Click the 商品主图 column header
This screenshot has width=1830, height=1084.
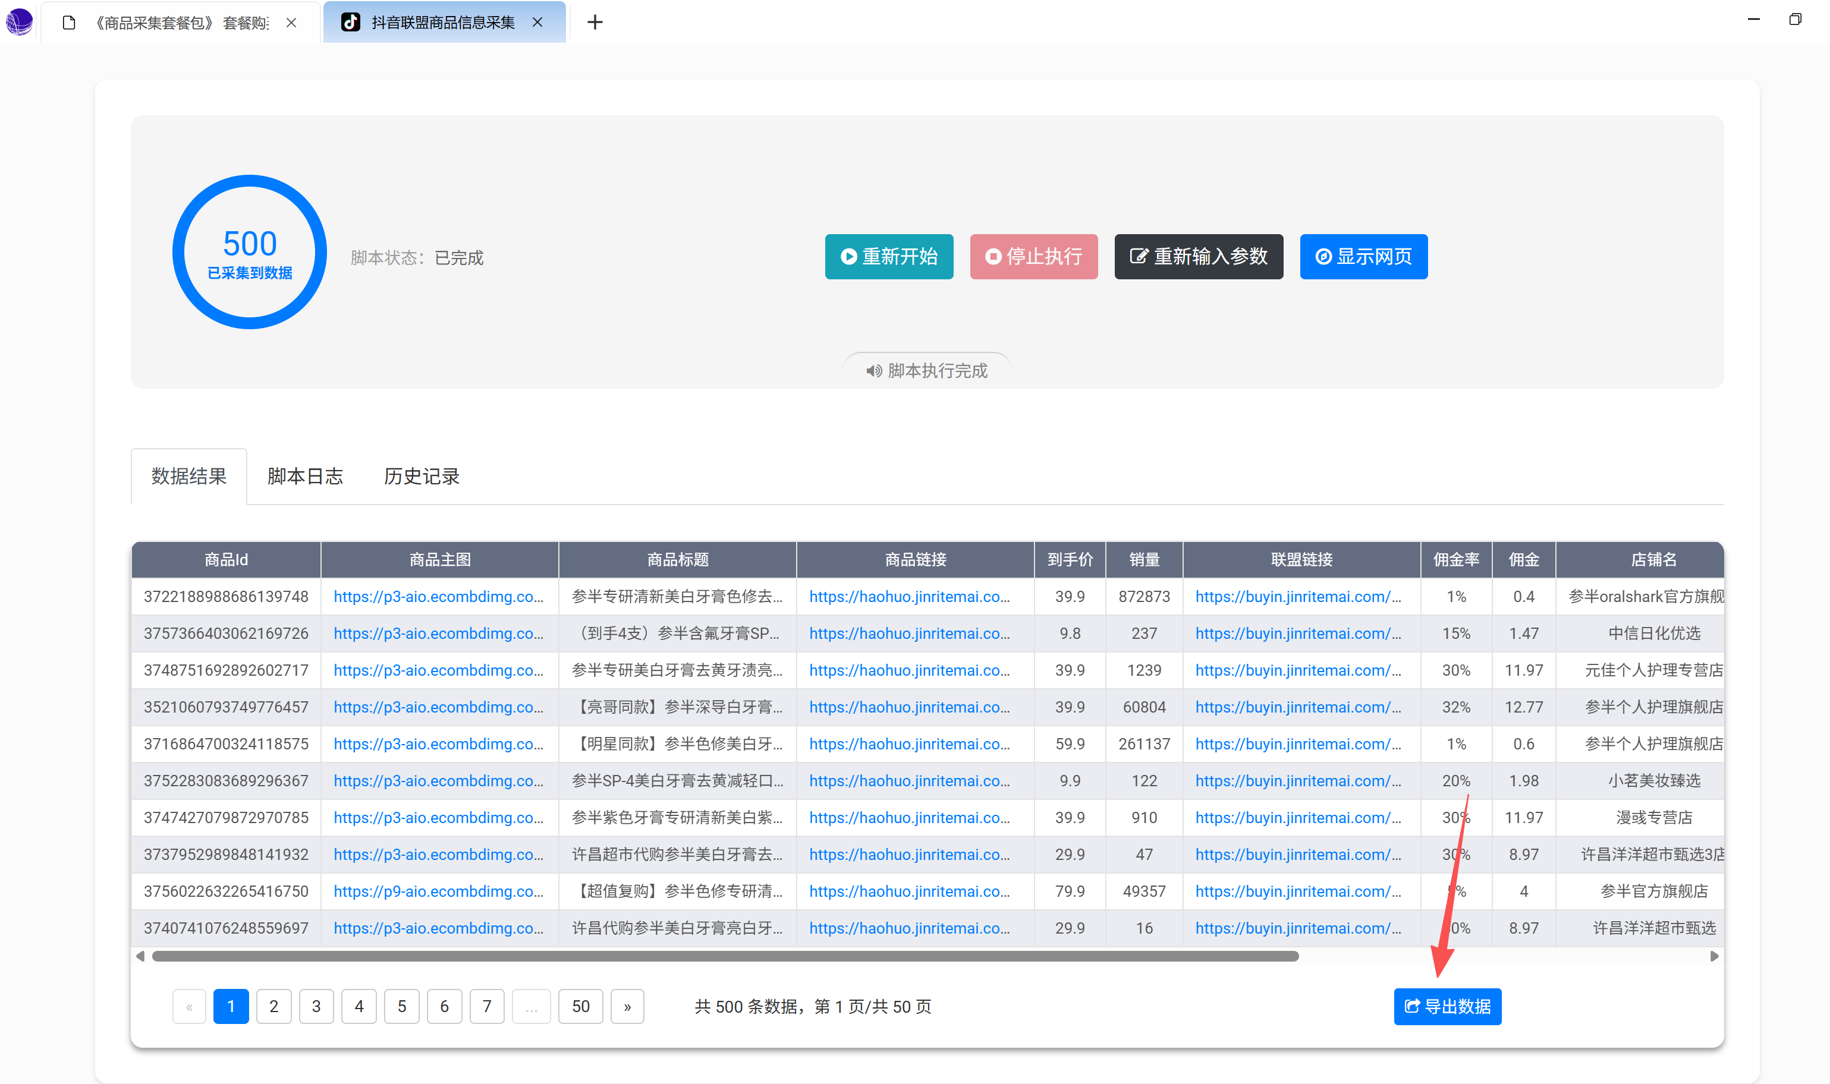(440, 559)
